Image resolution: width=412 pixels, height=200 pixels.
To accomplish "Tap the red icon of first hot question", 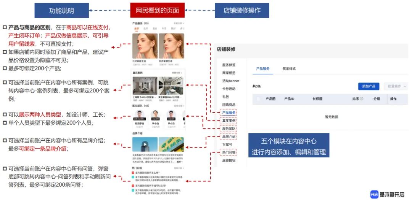I will click(133, 173).
